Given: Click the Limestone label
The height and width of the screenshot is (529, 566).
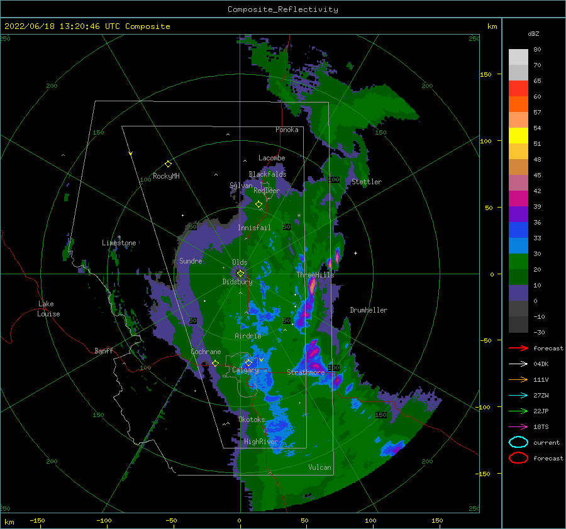Looking at the screenshot, I should 119,243.
